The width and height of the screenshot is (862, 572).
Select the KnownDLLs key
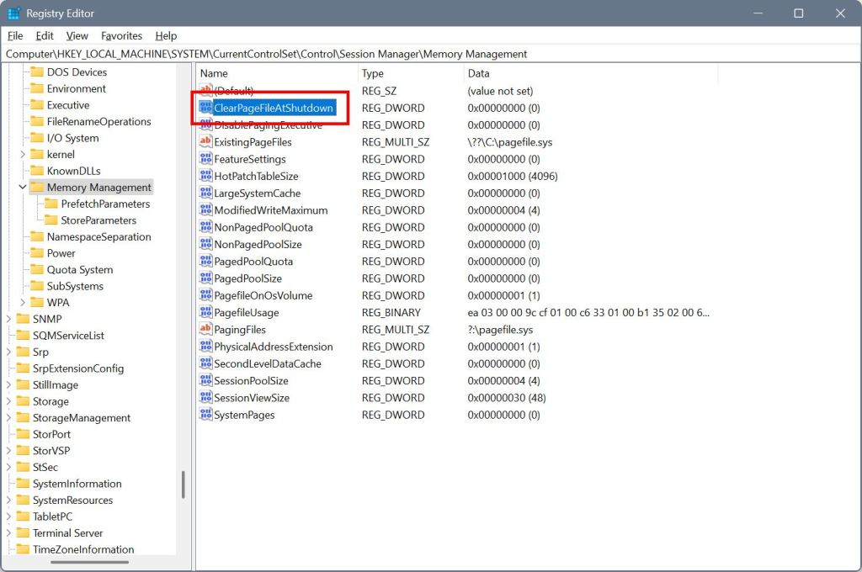pos(74,171)
